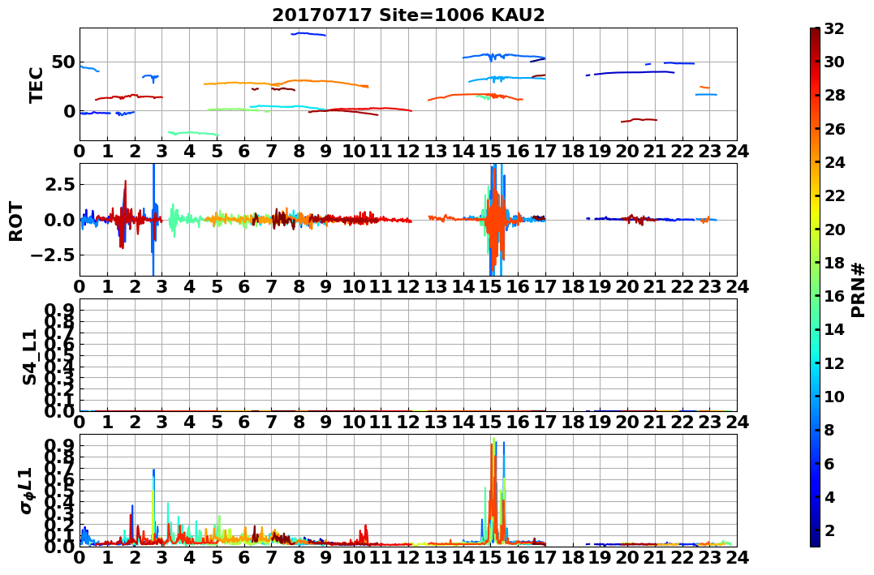The height and width of the screenshot is (575, 874).
Task: Click the σφL1 y-axis label
Action: point(27,491)
